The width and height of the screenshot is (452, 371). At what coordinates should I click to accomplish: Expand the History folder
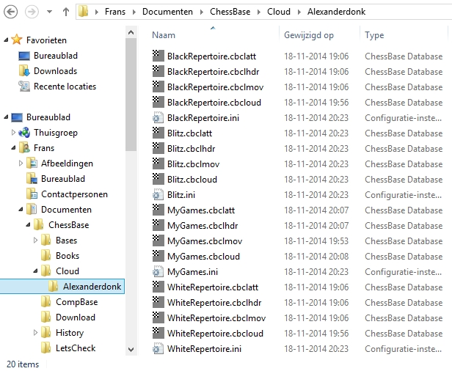35,333
